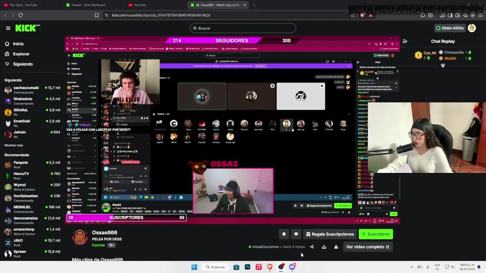486x273 pixels.
Task: Reload the current page
Action: [21, 15]
